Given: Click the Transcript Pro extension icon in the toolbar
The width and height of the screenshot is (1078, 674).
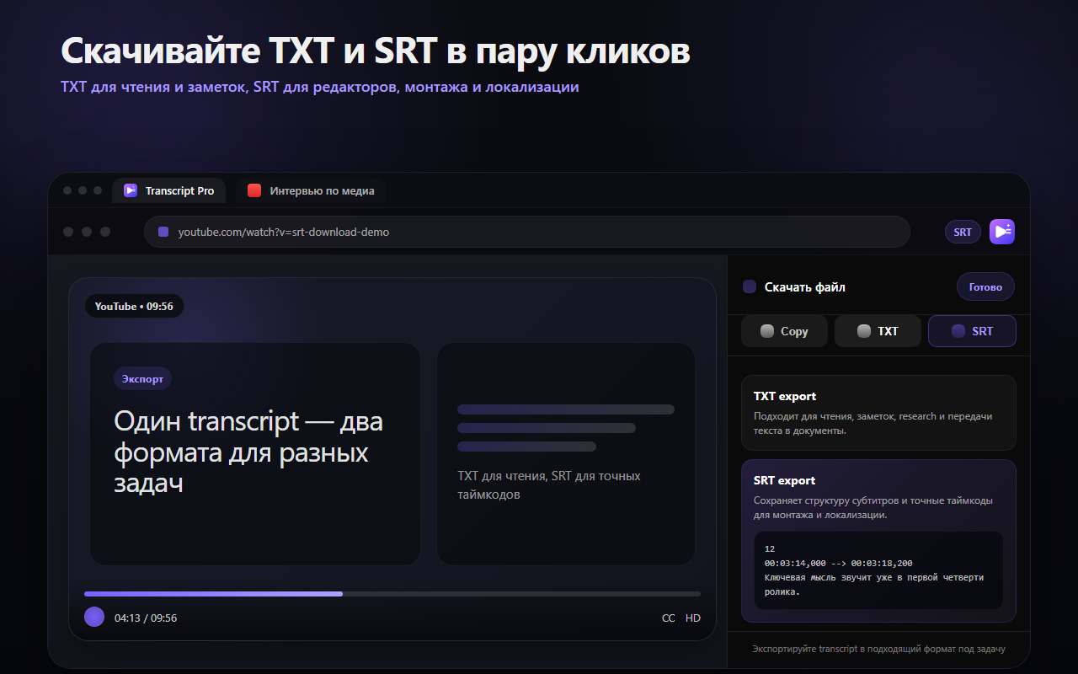Looking at the screenshot, I should pos(1002,231).
